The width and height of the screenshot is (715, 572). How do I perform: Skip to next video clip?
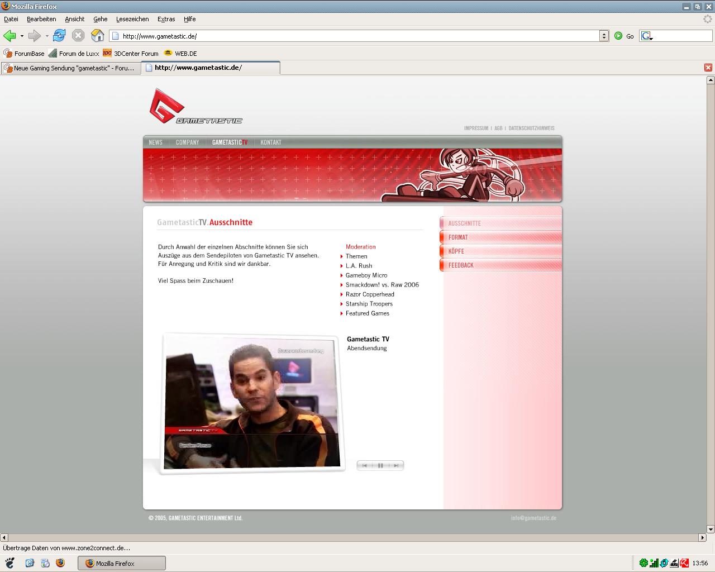pyautogui.click(x=396, y=465)
